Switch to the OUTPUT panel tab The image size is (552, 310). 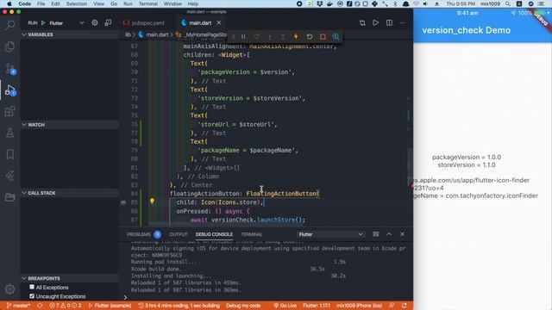coord(179,234)
